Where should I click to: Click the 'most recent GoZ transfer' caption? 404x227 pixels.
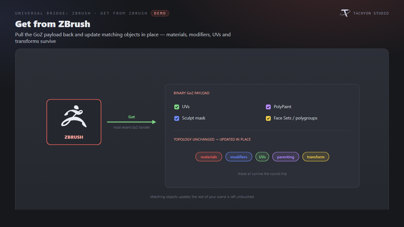pos(132,127)
